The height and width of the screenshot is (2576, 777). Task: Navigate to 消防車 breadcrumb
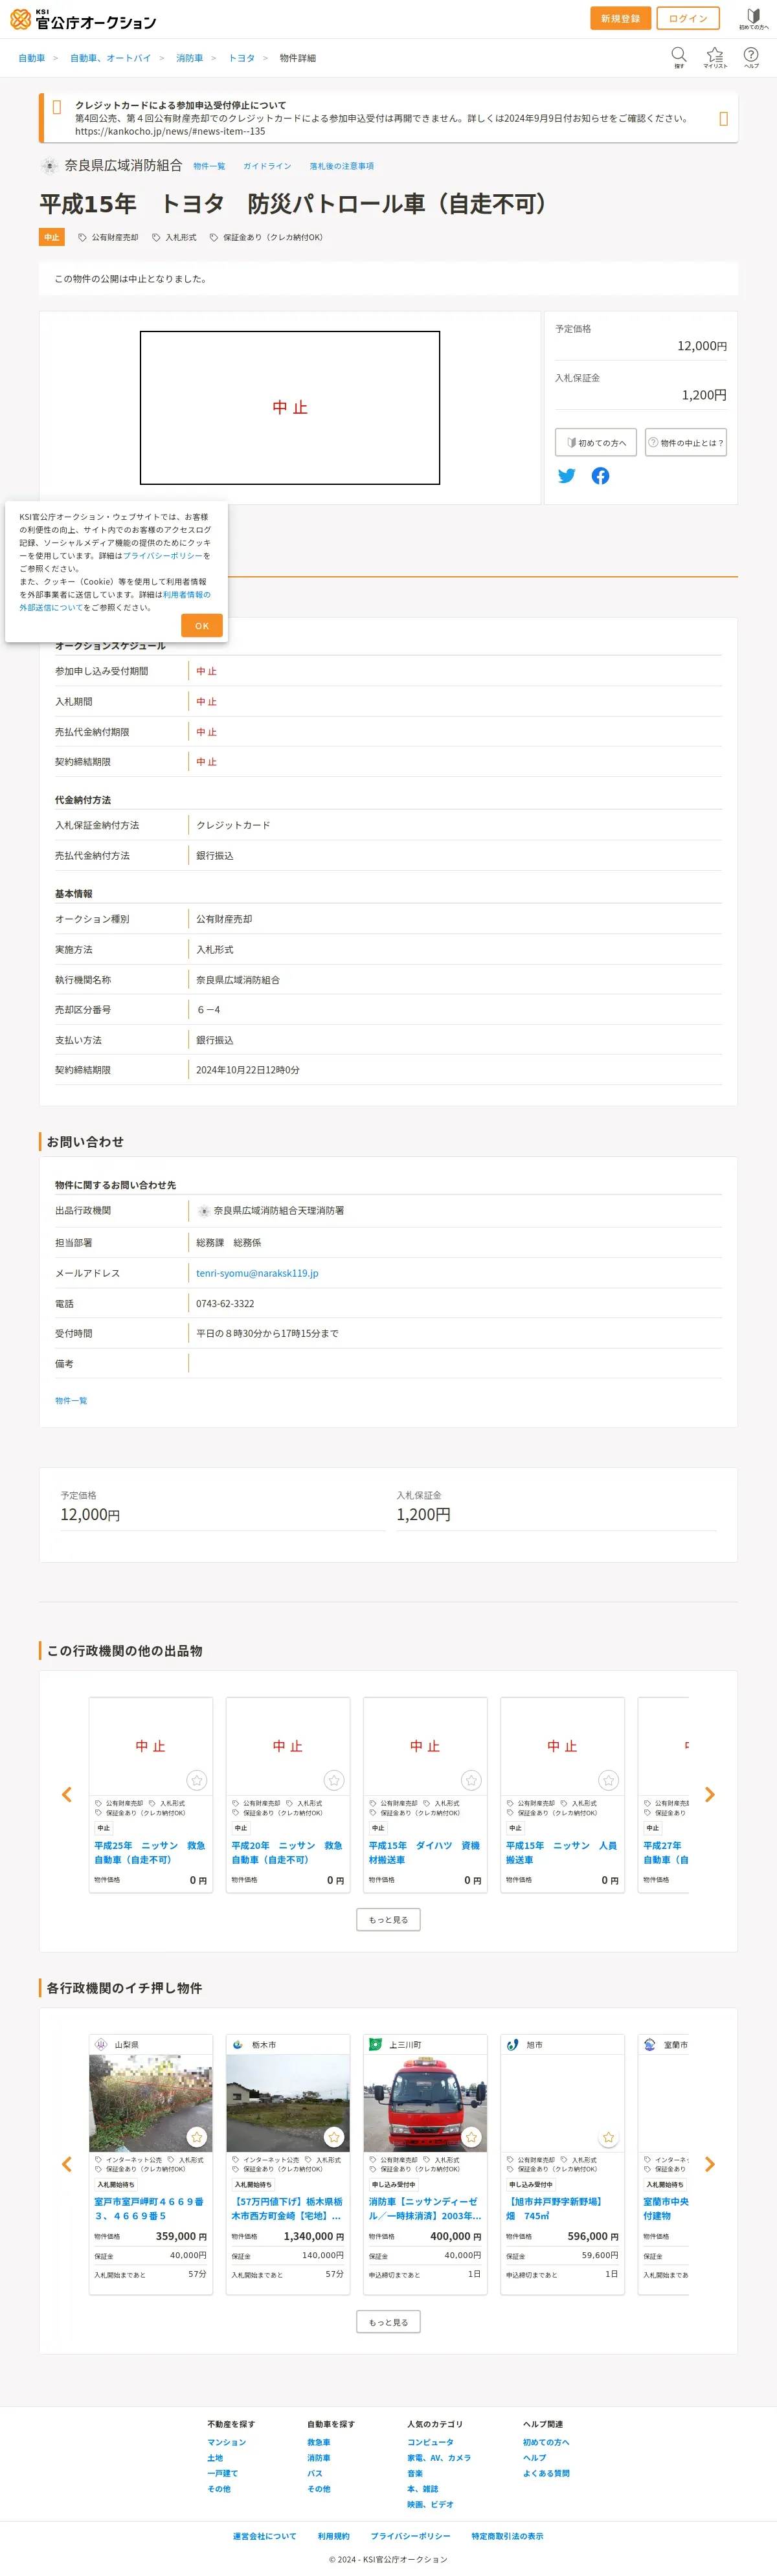pos(190,58)
